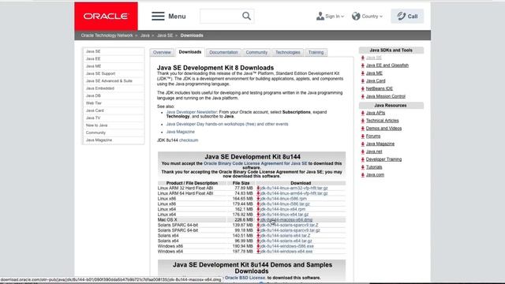The image size is (505, 284).
Task: Download jdk-8u144-linux-arm64-vfp-hflt.tar.gz
Action: (x=294, y=193)
